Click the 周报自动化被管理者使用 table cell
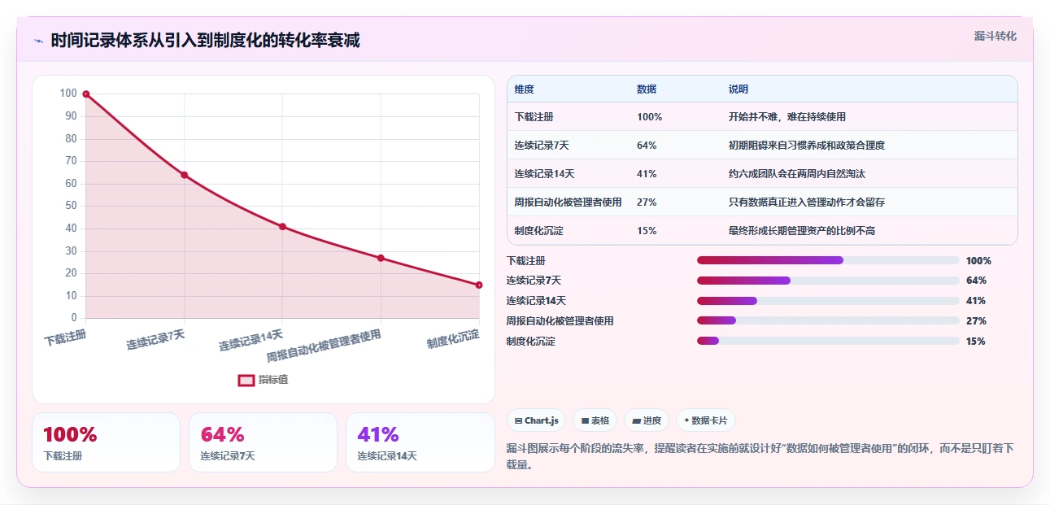This screenshot has width=1050, height=505. [x=568, y=202]
